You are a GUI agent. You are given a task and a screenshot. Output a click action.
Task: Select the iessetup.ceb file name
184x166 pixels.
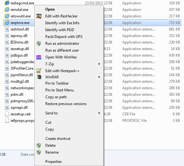point(20,114)
